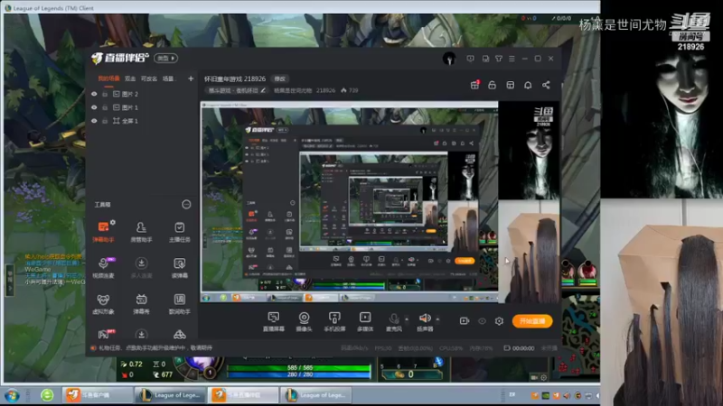Add a 多媒体 multimedia source
The image size is (723, 406).
point(365,321)
